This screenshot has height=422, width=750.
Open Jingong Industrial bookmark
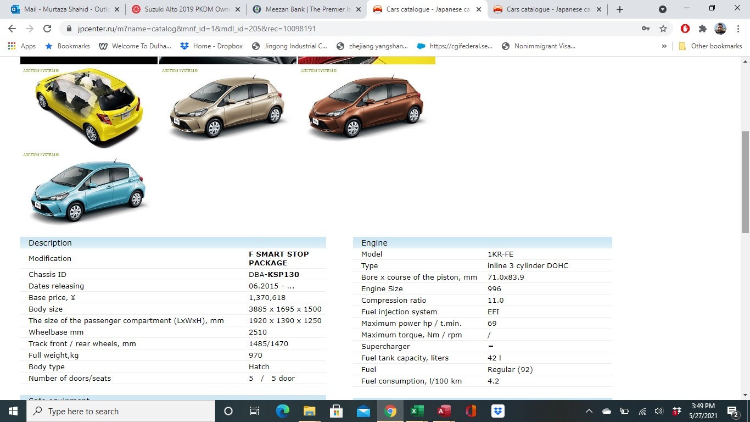point(289,46)
